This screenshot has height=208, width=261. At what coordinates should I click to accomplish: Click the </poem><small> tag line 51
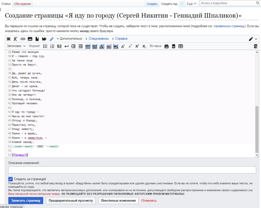[x=35, y=147]
